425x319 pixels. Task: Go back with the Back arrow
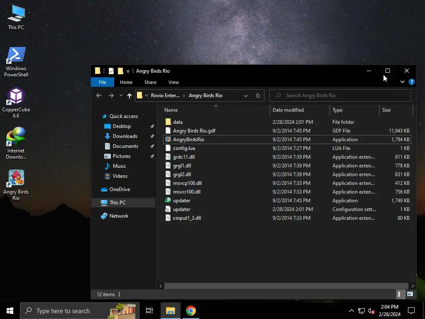point(99,96)
